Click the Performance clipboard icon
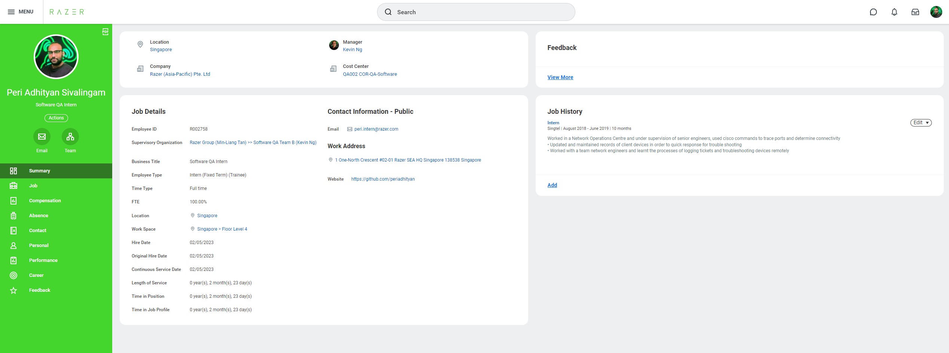The height and width of the screenshot is (353, 949). point(13,260)
